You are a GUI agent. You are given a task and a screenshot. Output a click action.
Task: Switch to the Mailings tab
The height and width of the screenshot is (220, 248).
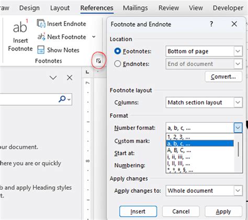(136, 8)
